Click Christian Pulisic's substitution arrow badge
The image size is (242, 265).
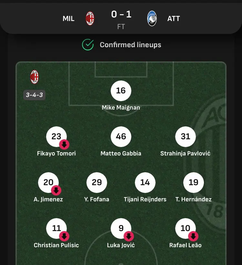pyautogui.click(x=64, y=236)
